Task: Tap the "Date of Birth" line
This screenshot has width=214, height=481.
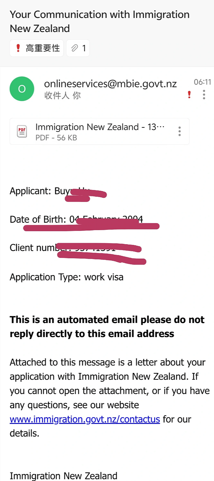Action: click(76, 219)
